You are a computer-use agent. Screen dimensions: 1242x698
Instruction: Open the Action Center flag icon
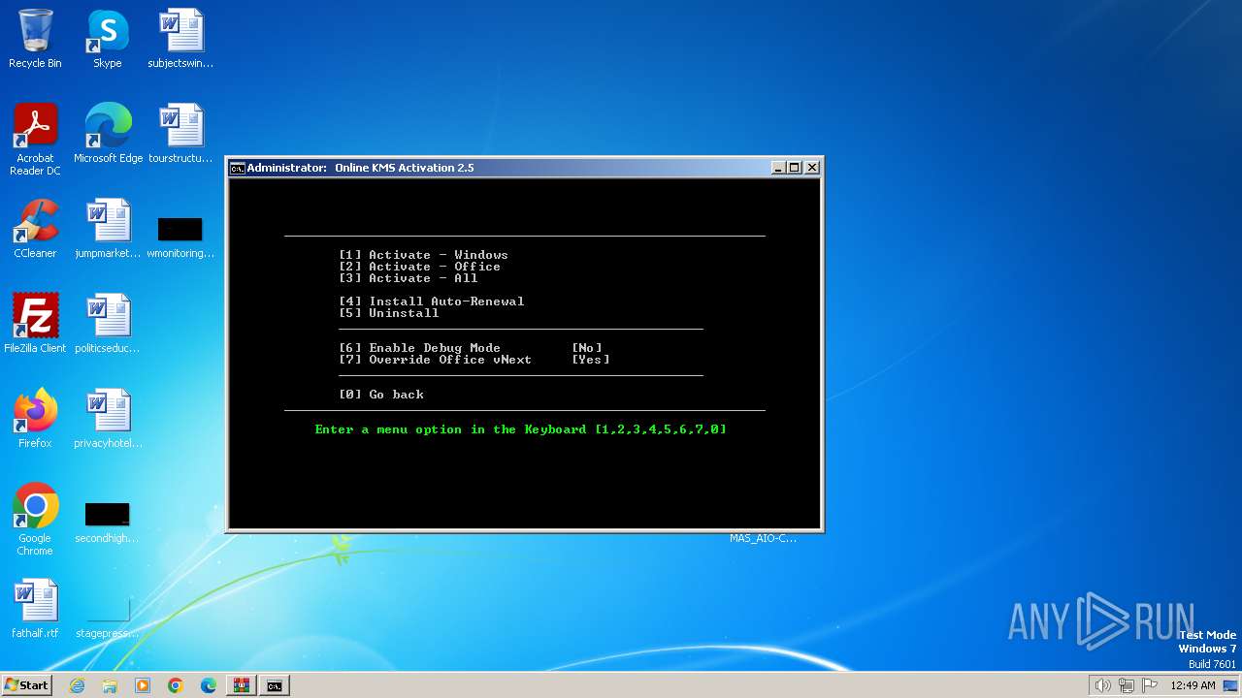(1150, 685)
